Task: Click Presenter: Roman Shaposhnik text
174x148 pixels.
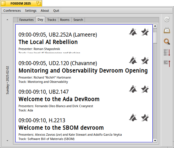Action: click(39, 49)
